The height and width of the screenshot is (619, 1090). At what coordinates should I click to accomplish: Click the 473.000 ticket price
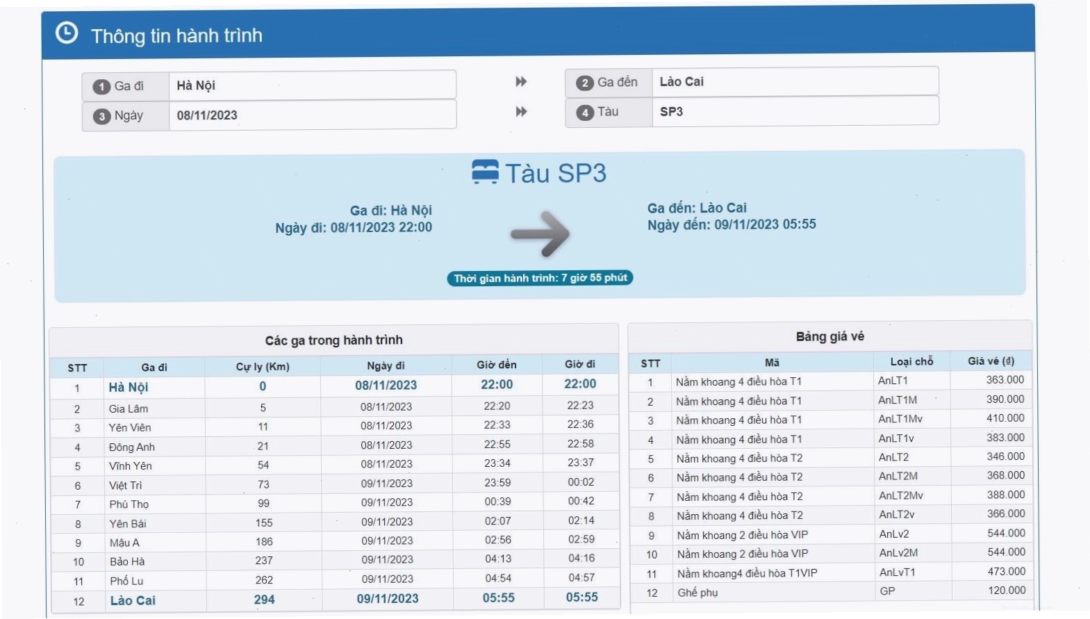(x=1007, y=571)
